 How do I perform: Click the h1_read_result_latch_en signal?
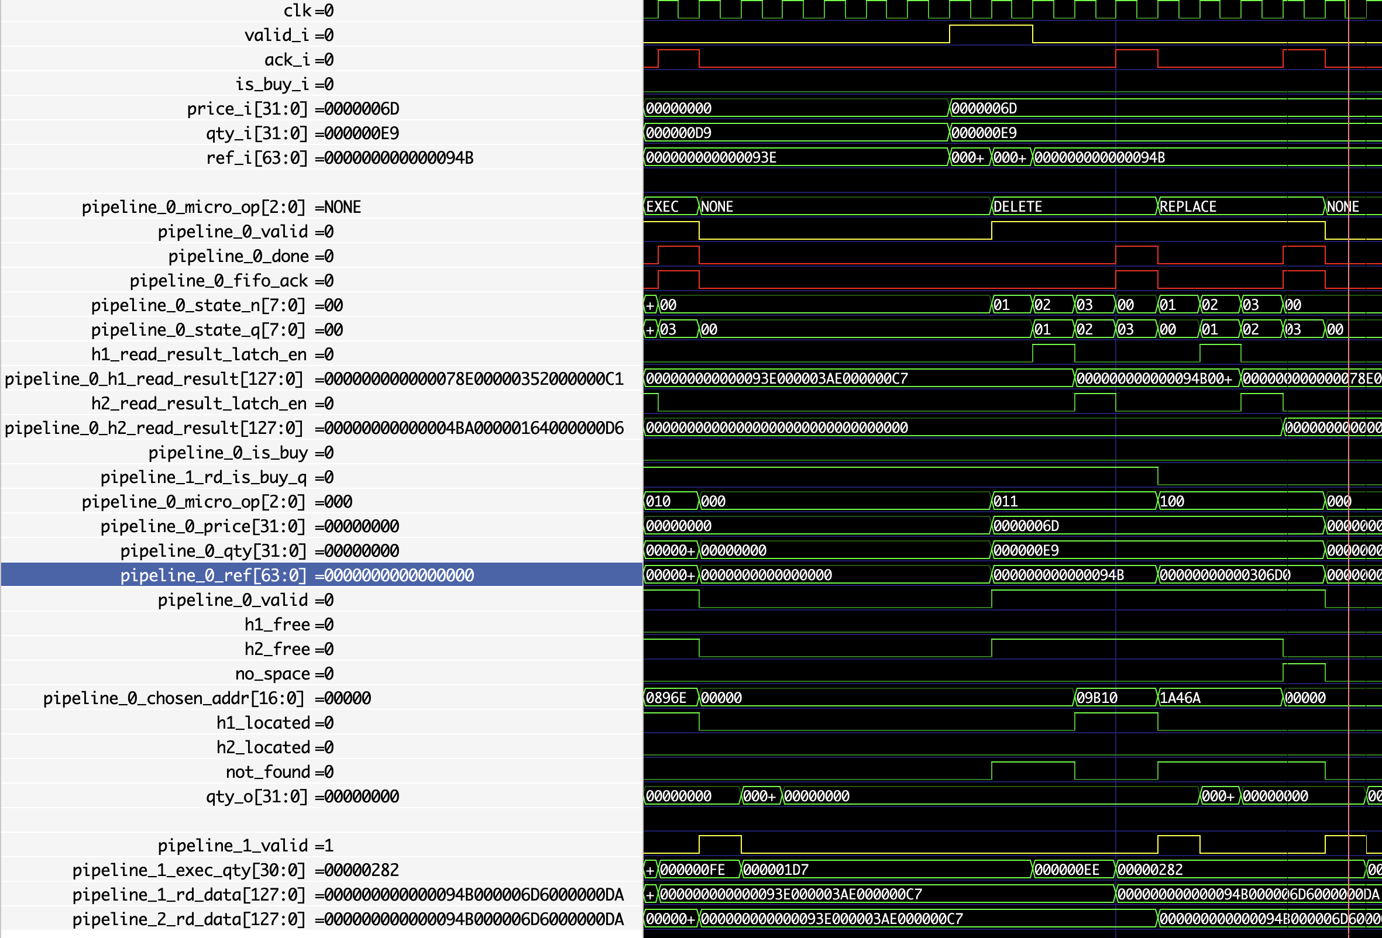(x=321, y=354)
